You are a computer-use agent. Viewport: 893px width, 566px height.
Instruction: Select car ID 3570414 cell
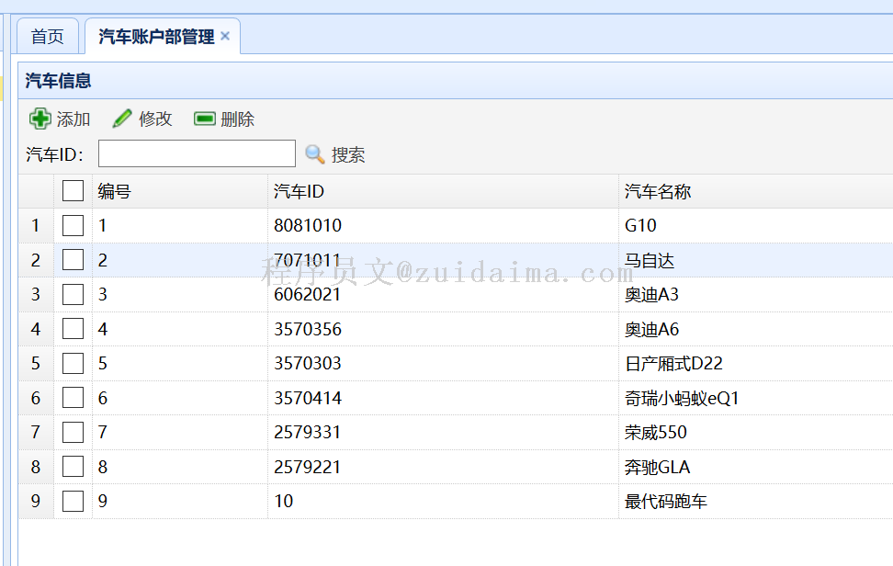[x=443, y=398]
